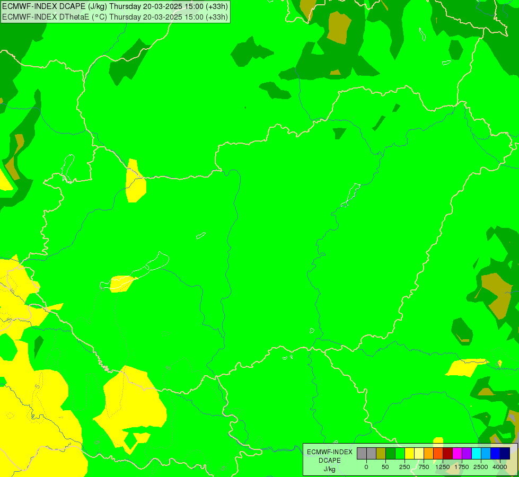Click the light blue legend swatch
Image resolution: width=519 pixels, height=477 pixels.
[x=486, y=454]
